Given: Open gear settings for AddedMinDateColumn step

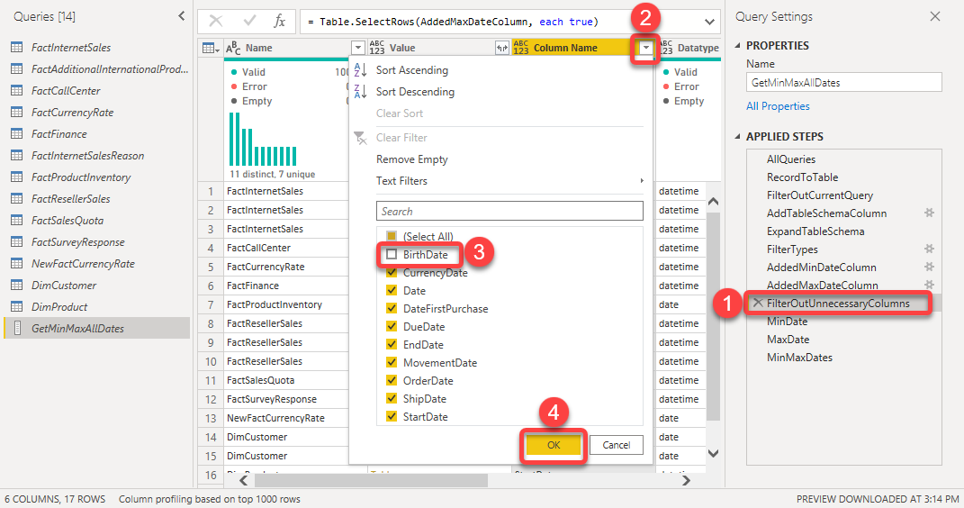Looking at the screenshot, I should tap(929, 267).
